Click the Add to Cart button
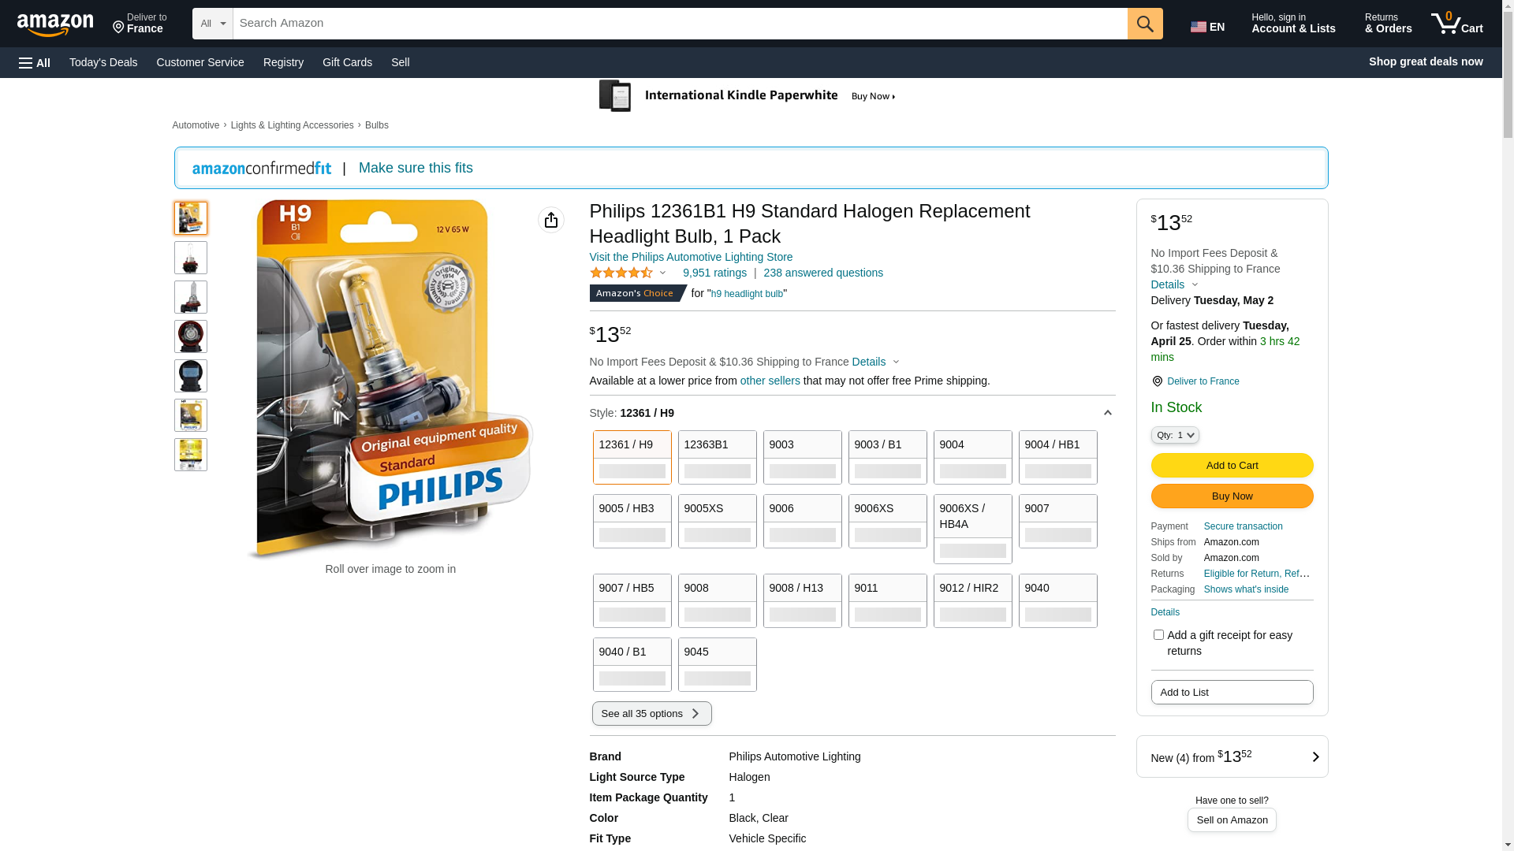 point(1232,466)
